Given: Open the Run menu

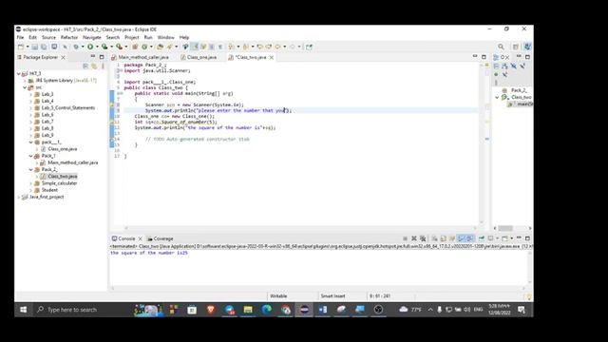Looking at the screenshot, I should pyautogui.click(x=148, y=37).
